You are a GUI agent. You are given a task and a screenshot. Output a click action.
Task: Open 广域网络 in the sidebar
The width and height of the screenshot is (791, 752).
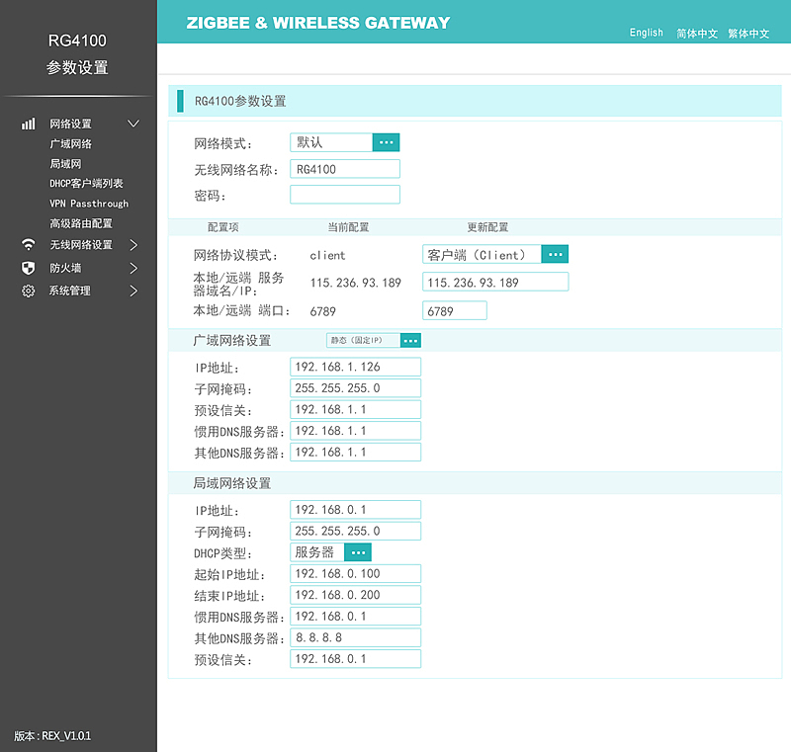[x=70, y=144]
